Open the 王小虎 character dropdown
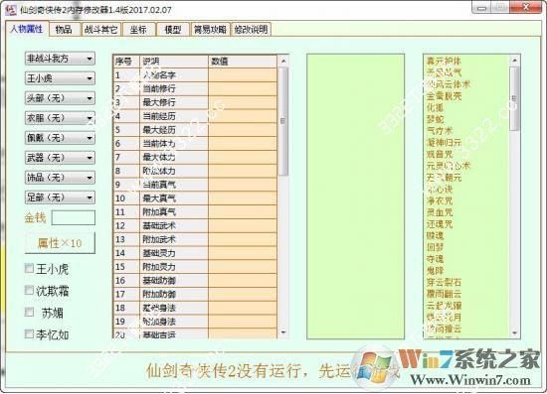This screenshot has width=547, height=394. [x=60, y=78]
